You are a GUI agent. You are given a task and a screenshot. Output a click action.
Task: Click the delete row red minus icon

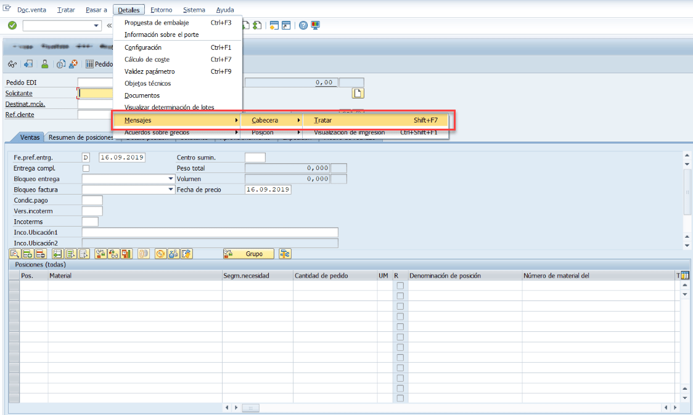point(40,254)
